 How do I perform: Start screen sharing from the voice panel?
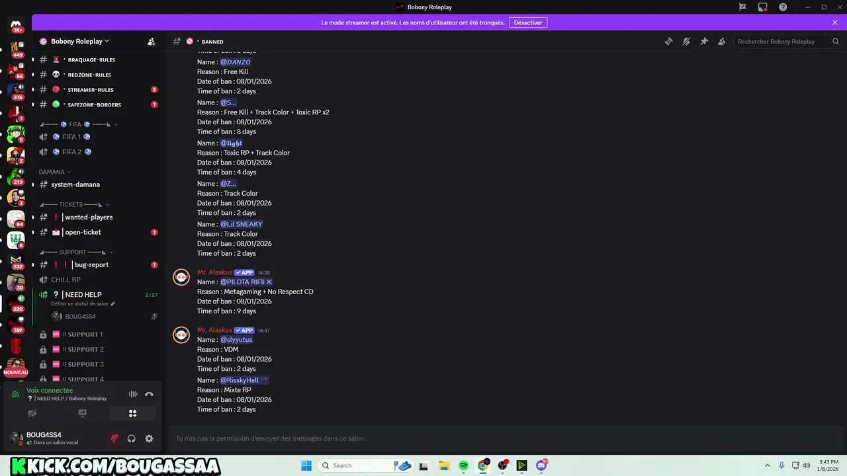(x=82, y=413)
